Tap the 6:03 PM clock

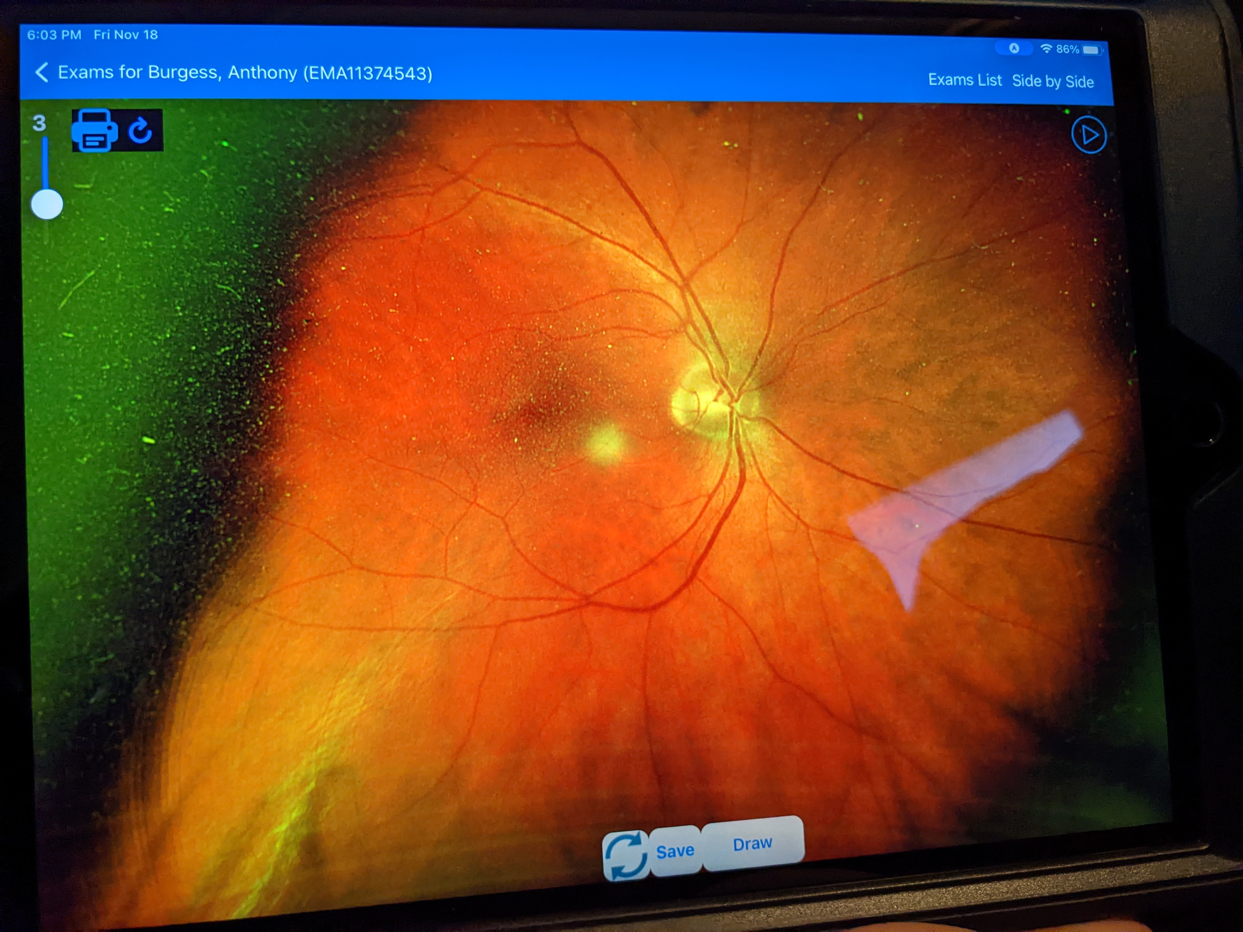pyautogui.click(x=54, y=35)
